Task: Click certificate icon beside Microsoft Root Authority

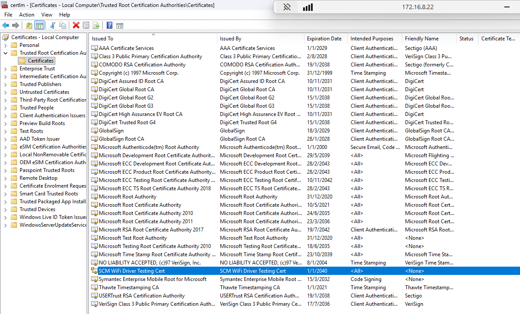Action: (95, 197)
